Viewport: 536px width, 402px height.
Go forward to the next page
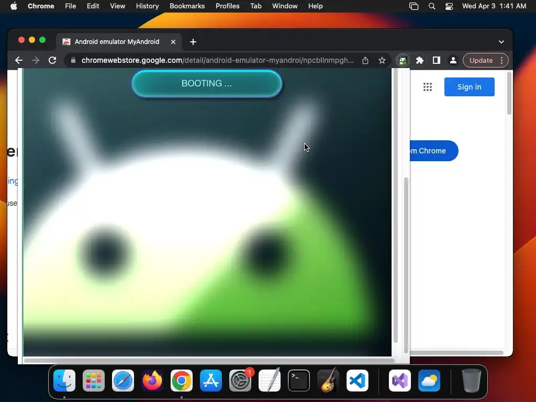pos(36,61)
